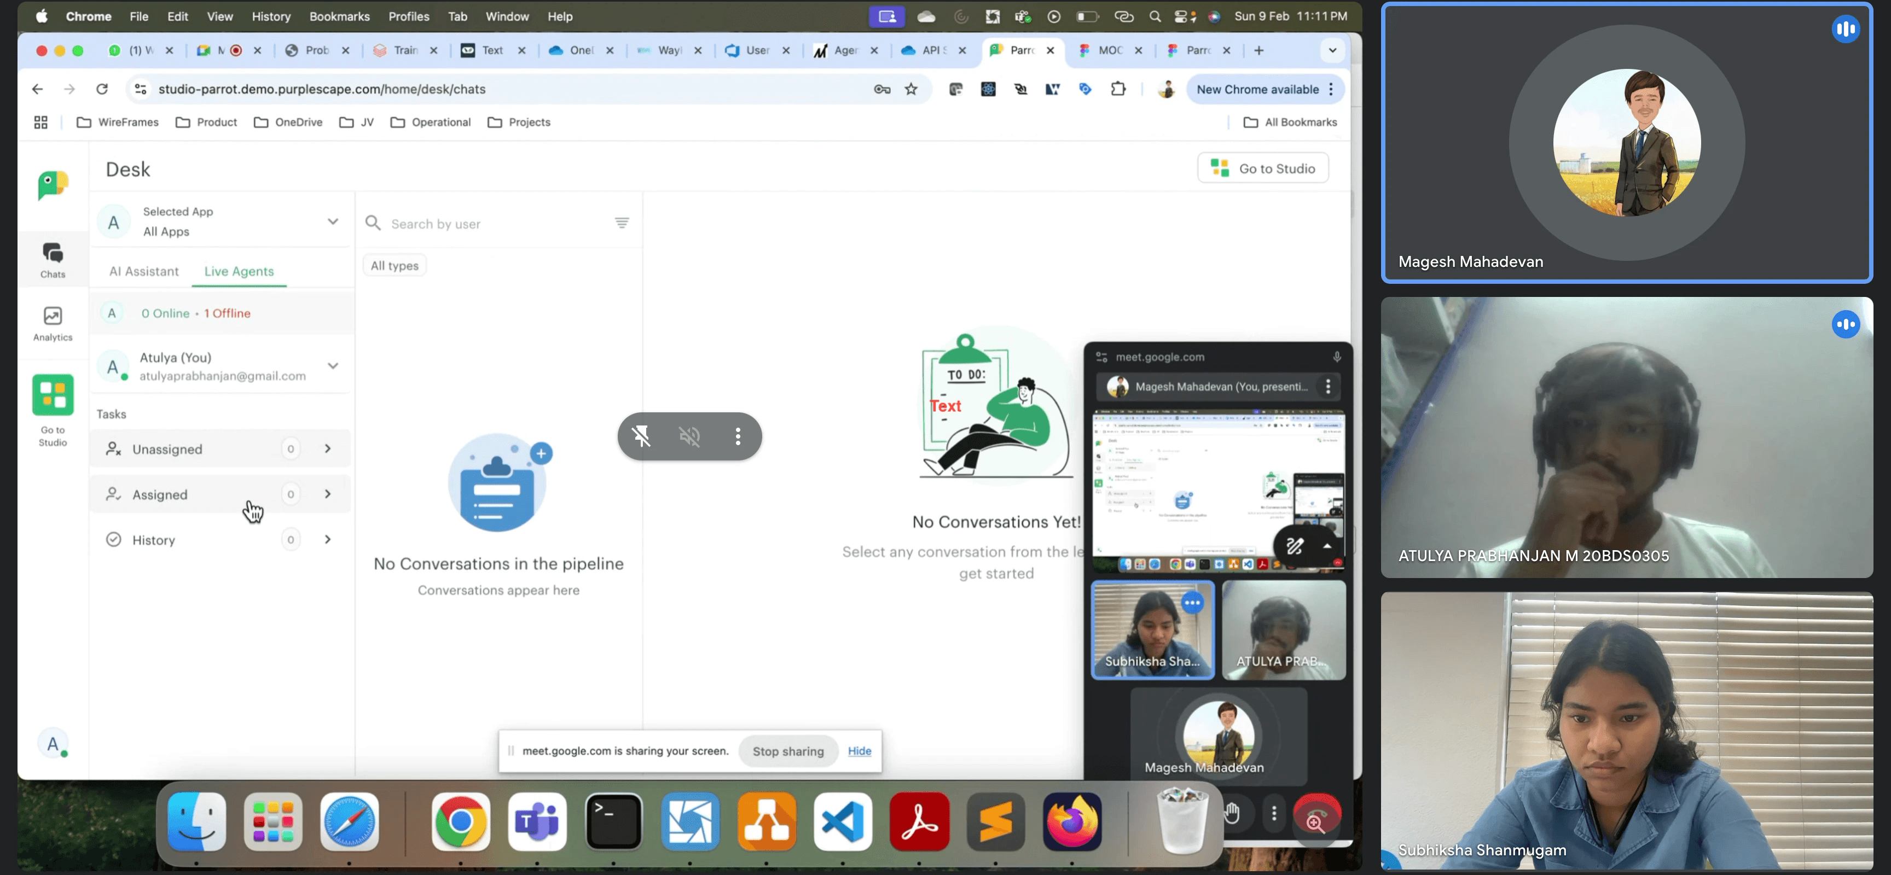Select the Subhiksha video thumbnail in Meet
This screenshot has width=1891, height=875.
click(x=1152, y=630)
